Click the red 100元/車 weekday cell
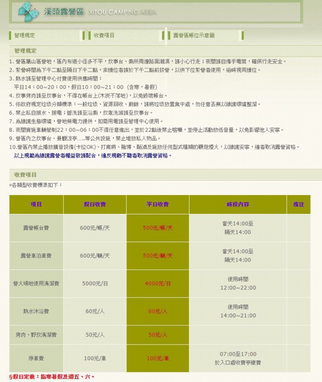 click(157, 358)
